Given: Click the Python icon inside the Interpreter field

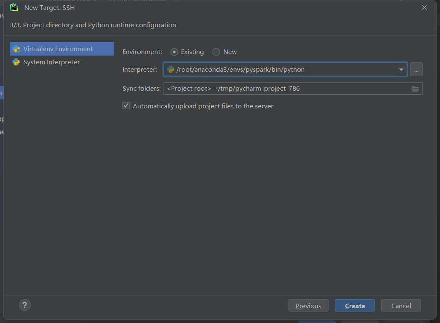Looking at the screenshot, I should (171, 70).
